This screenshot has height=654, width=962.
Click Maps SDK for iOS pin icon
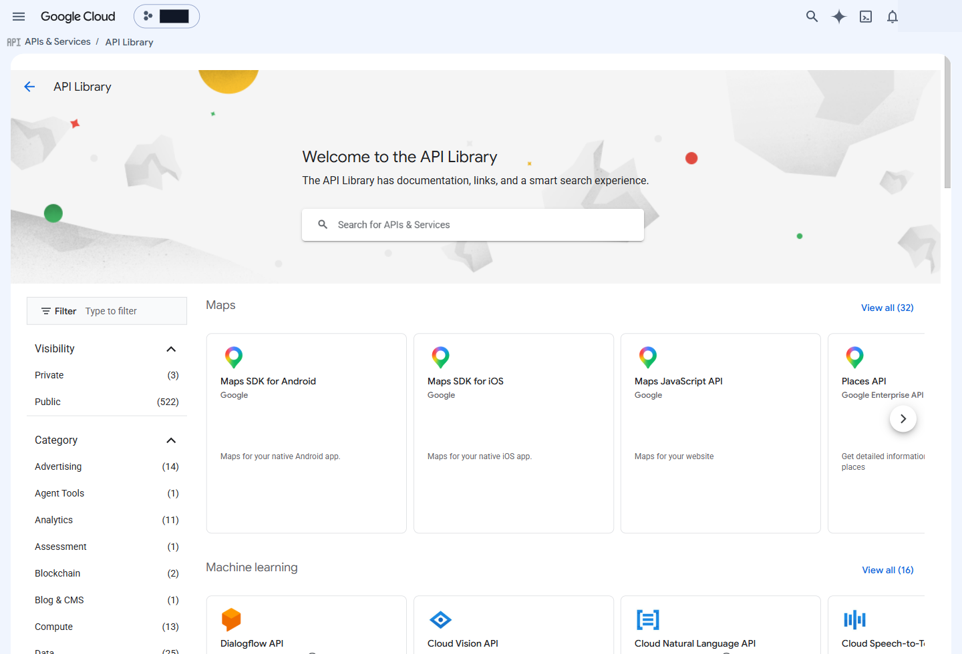(x=441, y=357)
